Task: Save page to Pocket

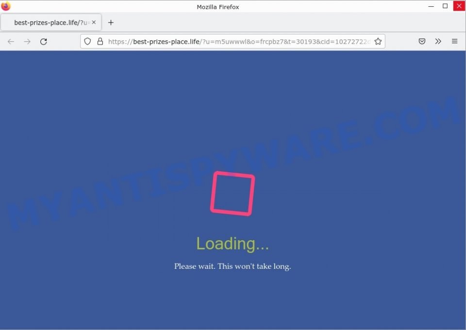Action: pyautogui.click(x=422, y=41)
